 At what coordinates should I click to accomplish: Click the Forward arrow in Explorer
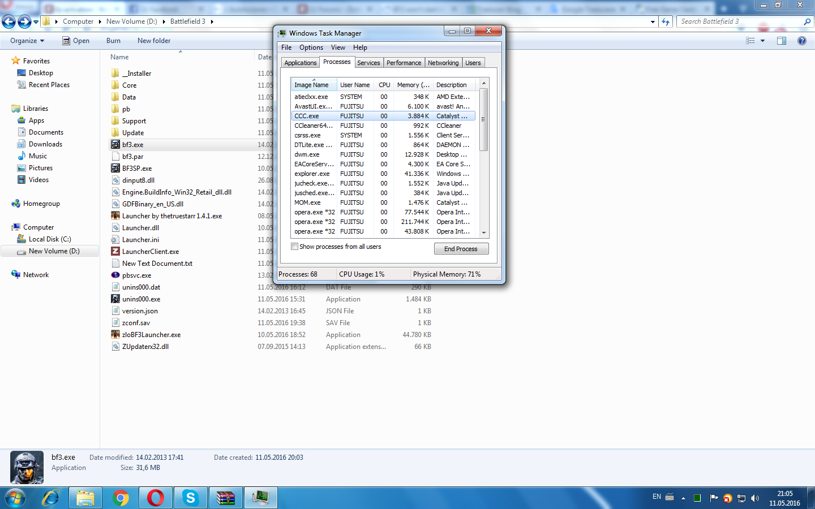point(24,21)
